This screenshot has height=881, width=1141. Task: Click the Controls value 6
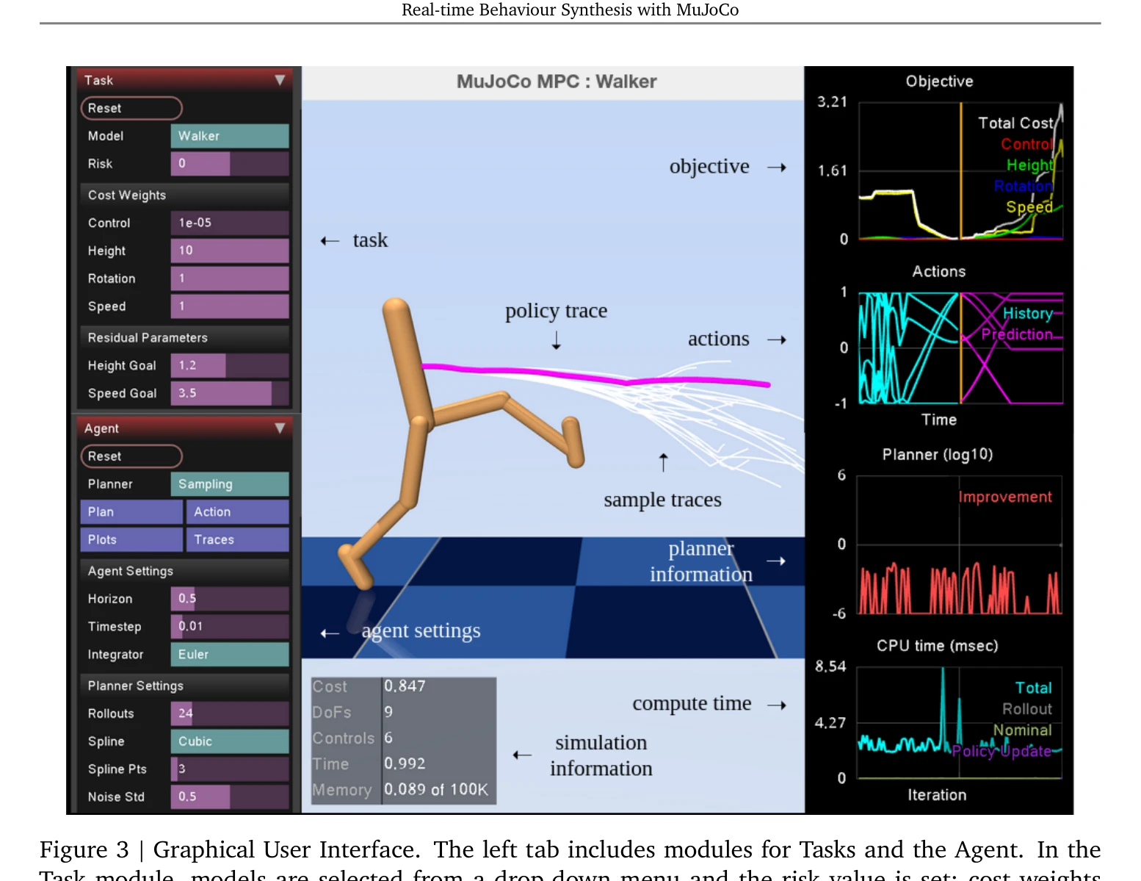(388, 738)
